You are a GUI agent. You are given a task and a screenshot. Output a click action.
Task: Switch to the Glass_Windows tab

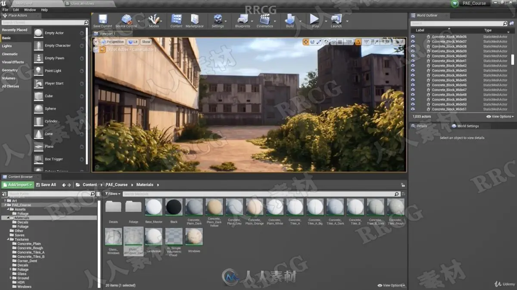click(83, 3)
